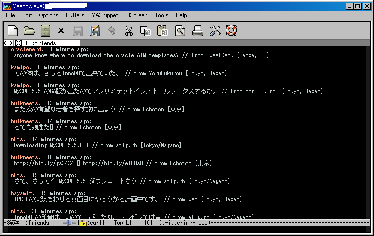The image size is (374, 236).
Task: Open bulkneets name on the 13 minutes ago tweet
Action: pos(25,103)
